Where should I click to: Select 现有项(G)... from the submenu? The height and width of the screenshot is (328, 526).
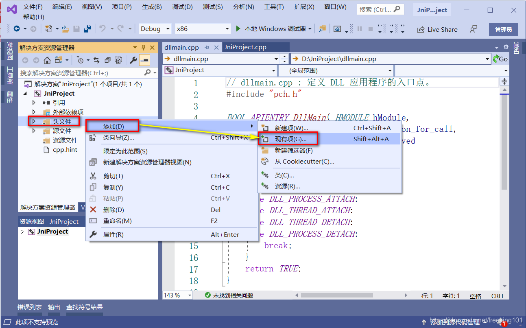click(x=330, y=139)
